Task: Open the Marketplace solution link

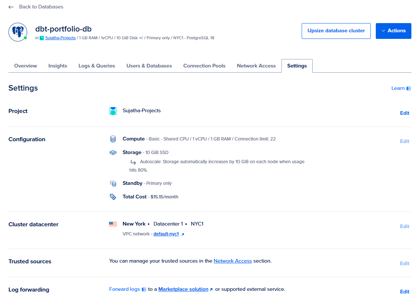Action: click(x=183, y=289)
